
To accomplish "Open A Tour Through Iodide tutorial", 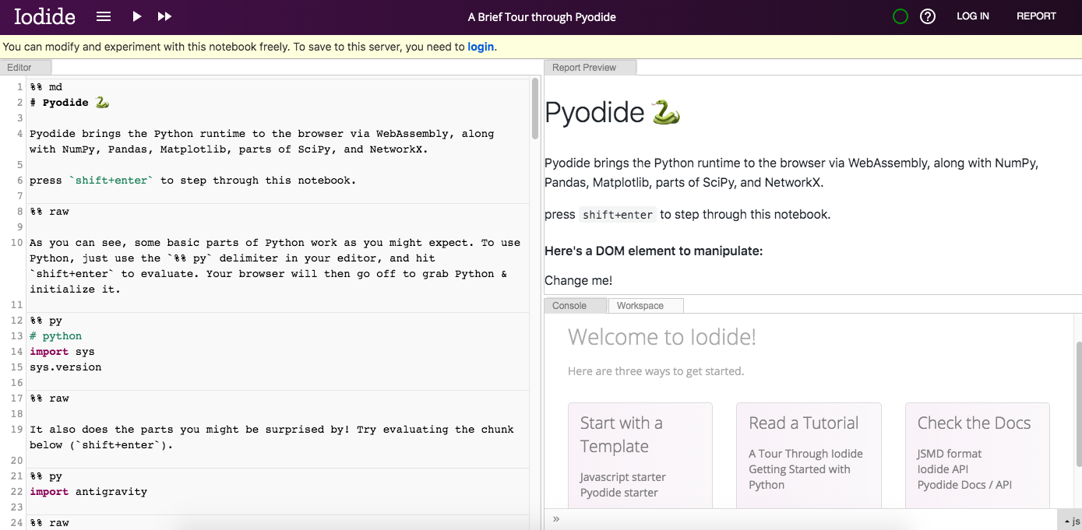I will (x=805, y=454).
